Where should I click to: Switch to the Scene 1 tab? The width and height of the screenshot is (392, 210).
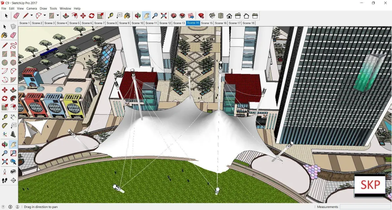point(24,23)
